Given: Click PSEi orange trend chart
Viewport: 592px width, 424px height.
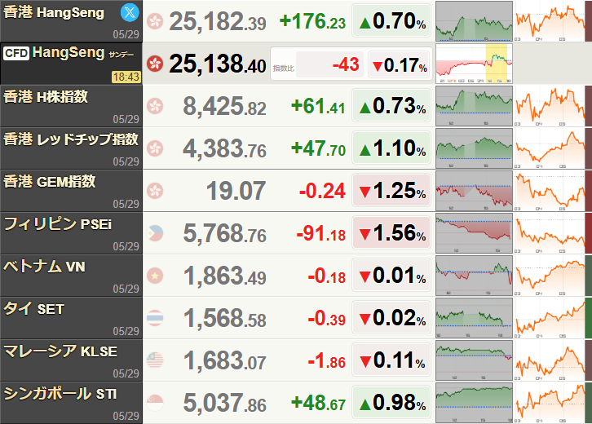Looking at the screenshot, I should [x=550, y=233].
